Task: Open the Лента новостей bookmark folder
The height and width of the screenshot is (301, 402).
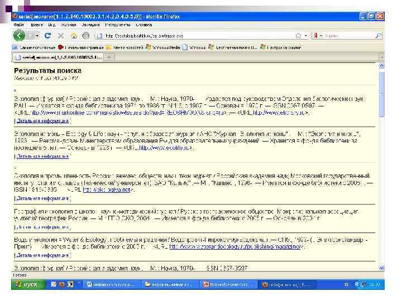Action: pyautogui.click(x=125, y=47)
